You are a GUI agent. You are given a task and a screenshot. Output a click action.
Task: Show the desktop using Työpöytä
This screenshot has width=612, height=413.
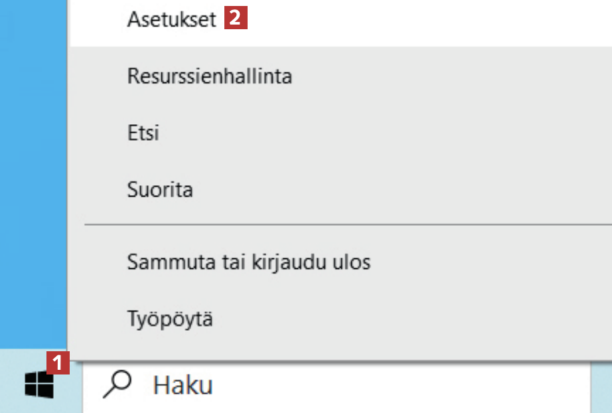(170, 319)
